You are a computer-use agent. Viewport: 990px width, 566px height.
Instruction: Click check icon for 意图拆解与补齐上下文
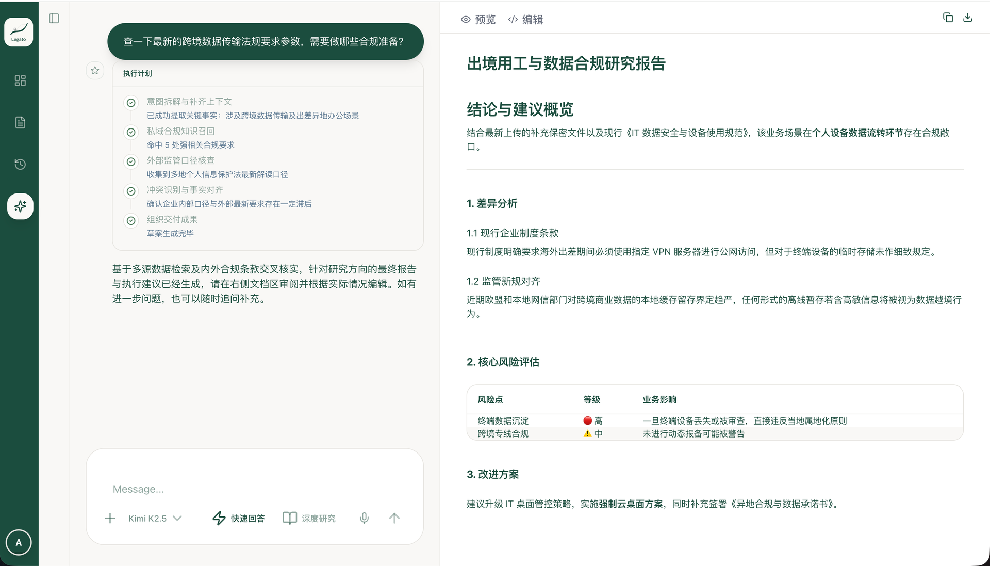(131, 103)
